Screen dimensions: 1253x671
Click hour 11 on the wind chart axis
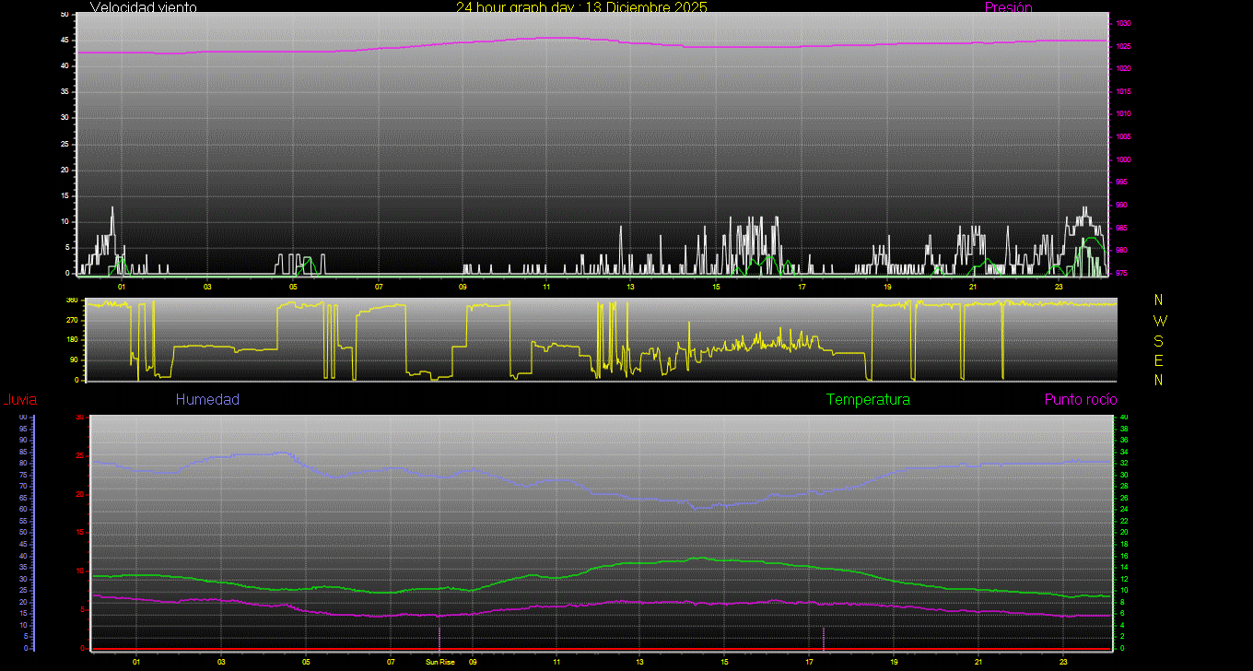(546, 287)
